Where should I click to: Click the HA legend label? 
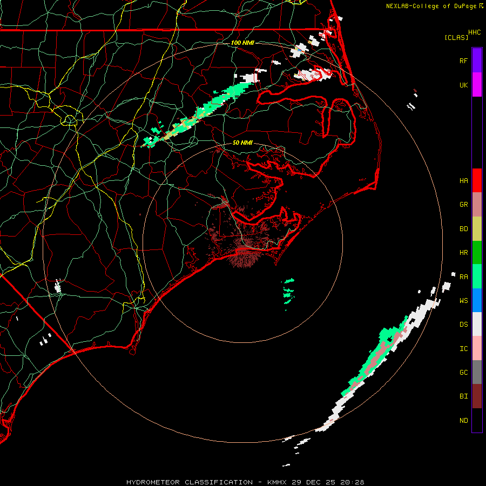(463, 181)
